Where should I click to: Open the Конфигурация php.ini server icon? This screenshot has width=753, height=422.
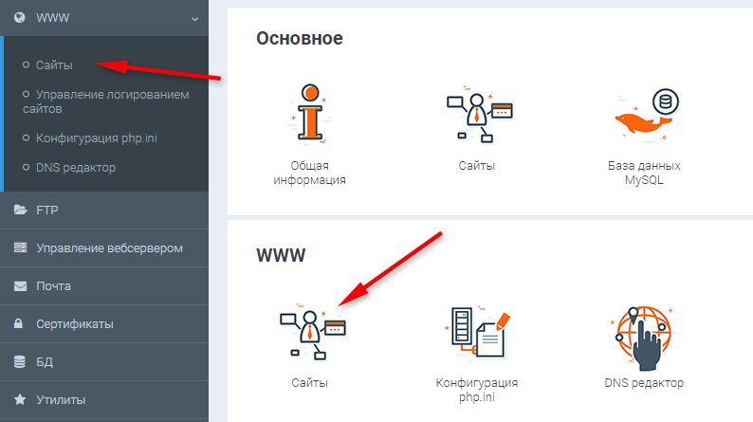click(x=476, y=333)
